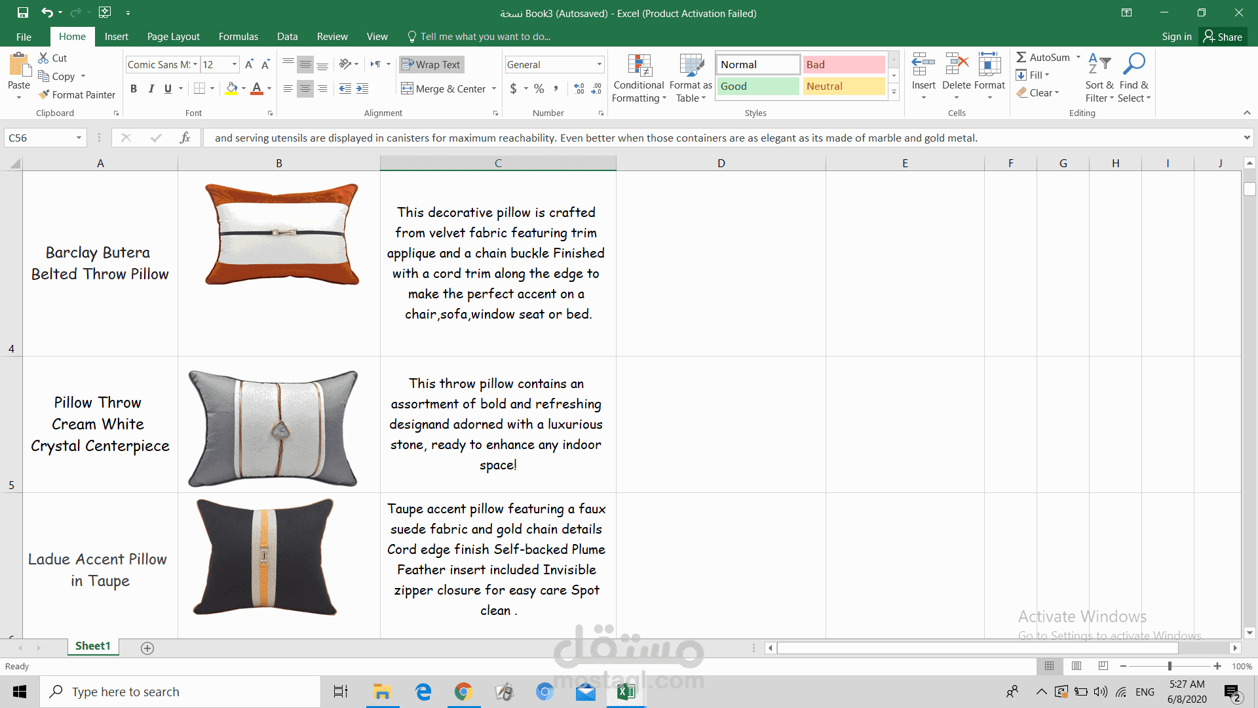Click the Insert Function fx icon
Viewport: 1258px width, 708px height.
click(185, 138)
